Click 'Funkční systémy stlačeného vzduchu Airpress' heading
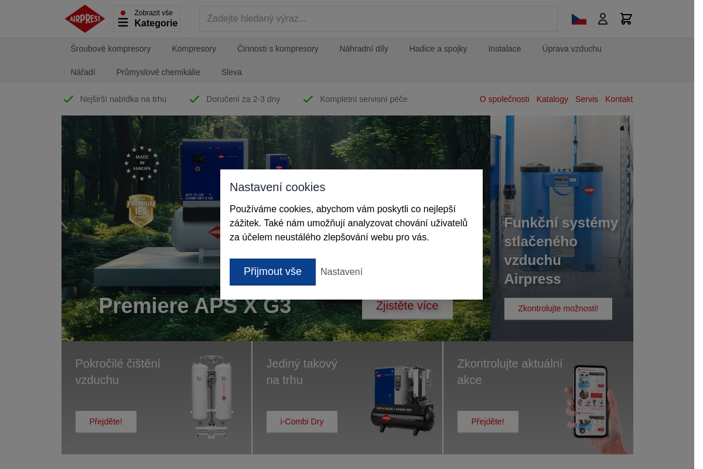Screen dimensions: 703x469 (x=561, y=251)
